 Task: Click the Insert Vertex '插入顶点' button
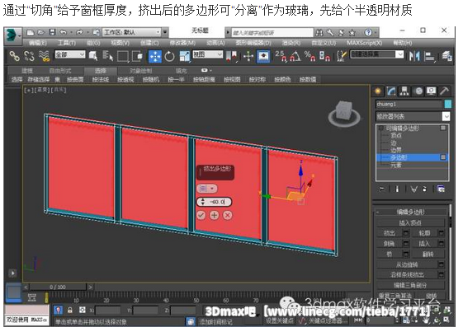pos(410,223)
